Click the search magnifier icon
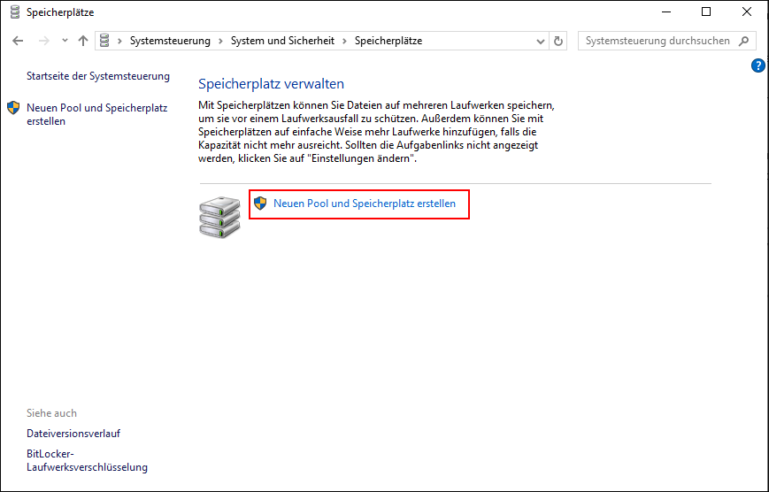 tap(744, 41)
